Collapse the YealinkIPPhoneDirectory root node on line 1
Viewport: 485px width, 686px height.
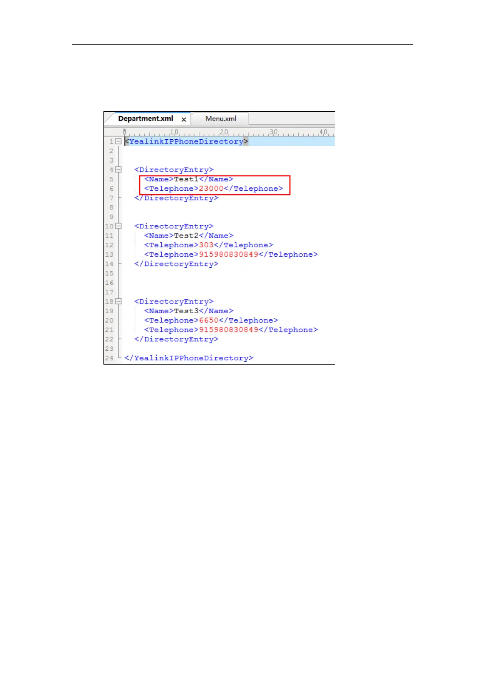click(119, 141)
